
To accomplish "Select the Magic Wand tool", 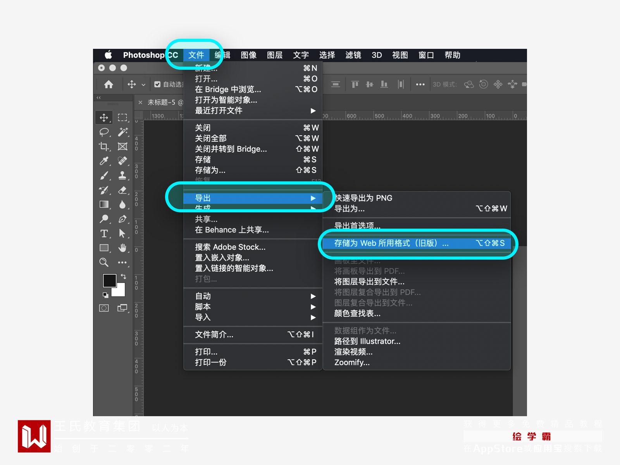I will pyautogui.click(x=122, y=132).
